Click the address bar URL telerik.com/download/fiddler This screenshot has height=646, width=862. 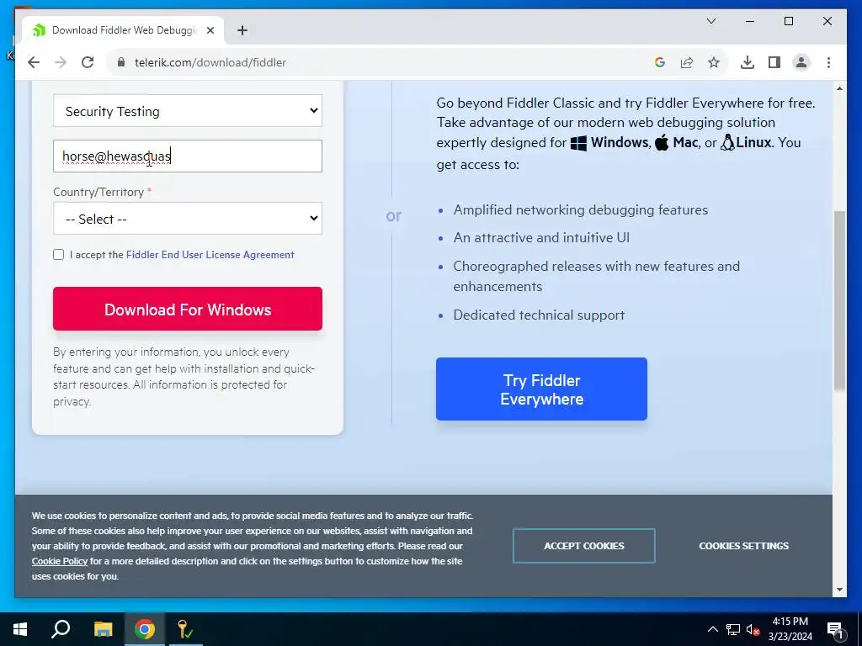pyautogui.click(x=210, y=62)
